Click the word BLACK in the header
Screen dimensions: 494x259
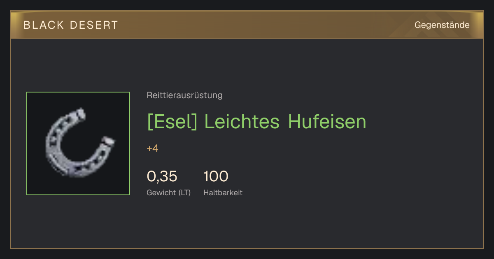point(44,25)
